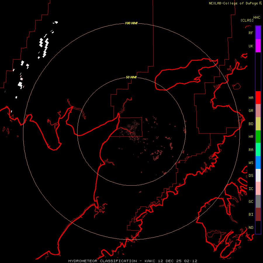Pick the RA mint green legend swatch
Screen dimensions: 263x263
(x=258, y=150)
